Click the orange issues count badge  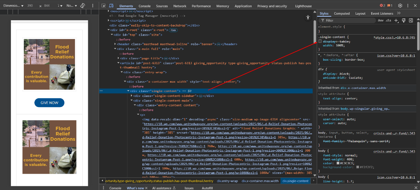click(390, 6)
